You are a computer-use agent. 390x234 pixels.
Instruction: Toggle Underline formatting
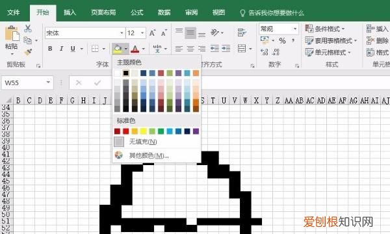click(73, 49)
